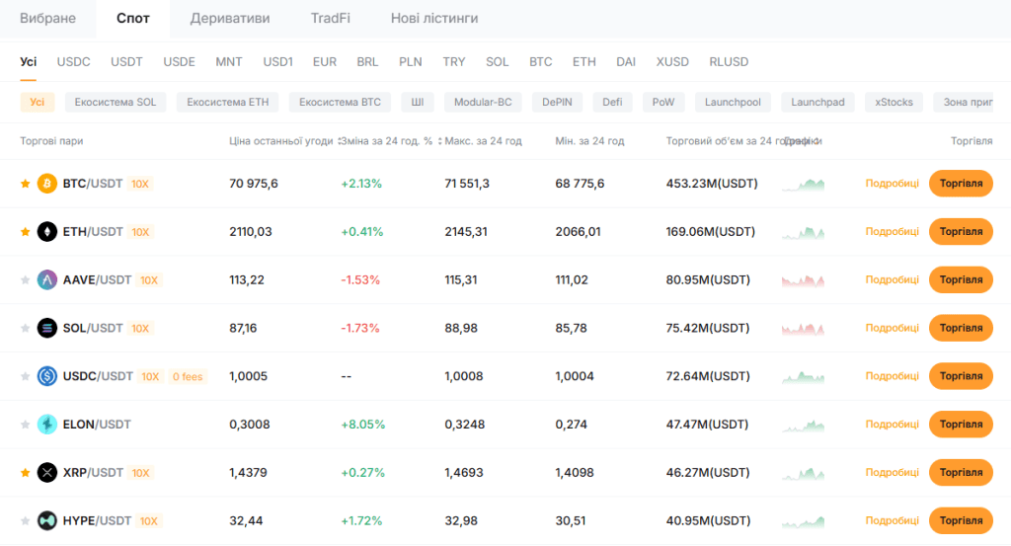Click the AAVE coin icon
Image resolution: width=1011 pixels, height=546 pixels.
click(x=47, y=279)
